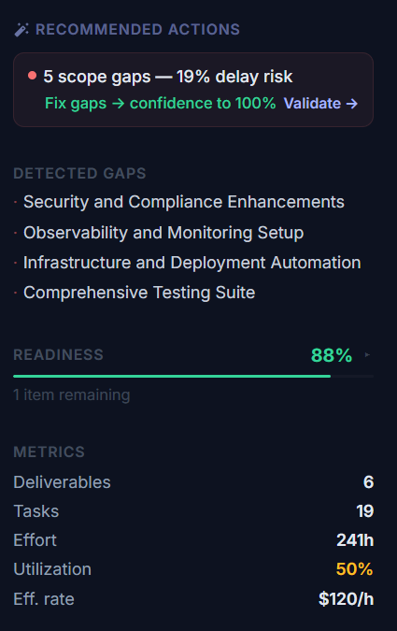This screenshot has height=631, width=397.
Task: Click 'Fix gaps → confidence to 100%' text
Action: pyautogui.click(x=160, y=104)
